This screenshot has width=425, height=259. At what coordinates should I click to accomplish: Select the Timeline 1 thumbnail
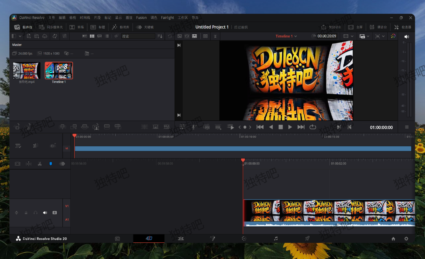coord(59,71)
